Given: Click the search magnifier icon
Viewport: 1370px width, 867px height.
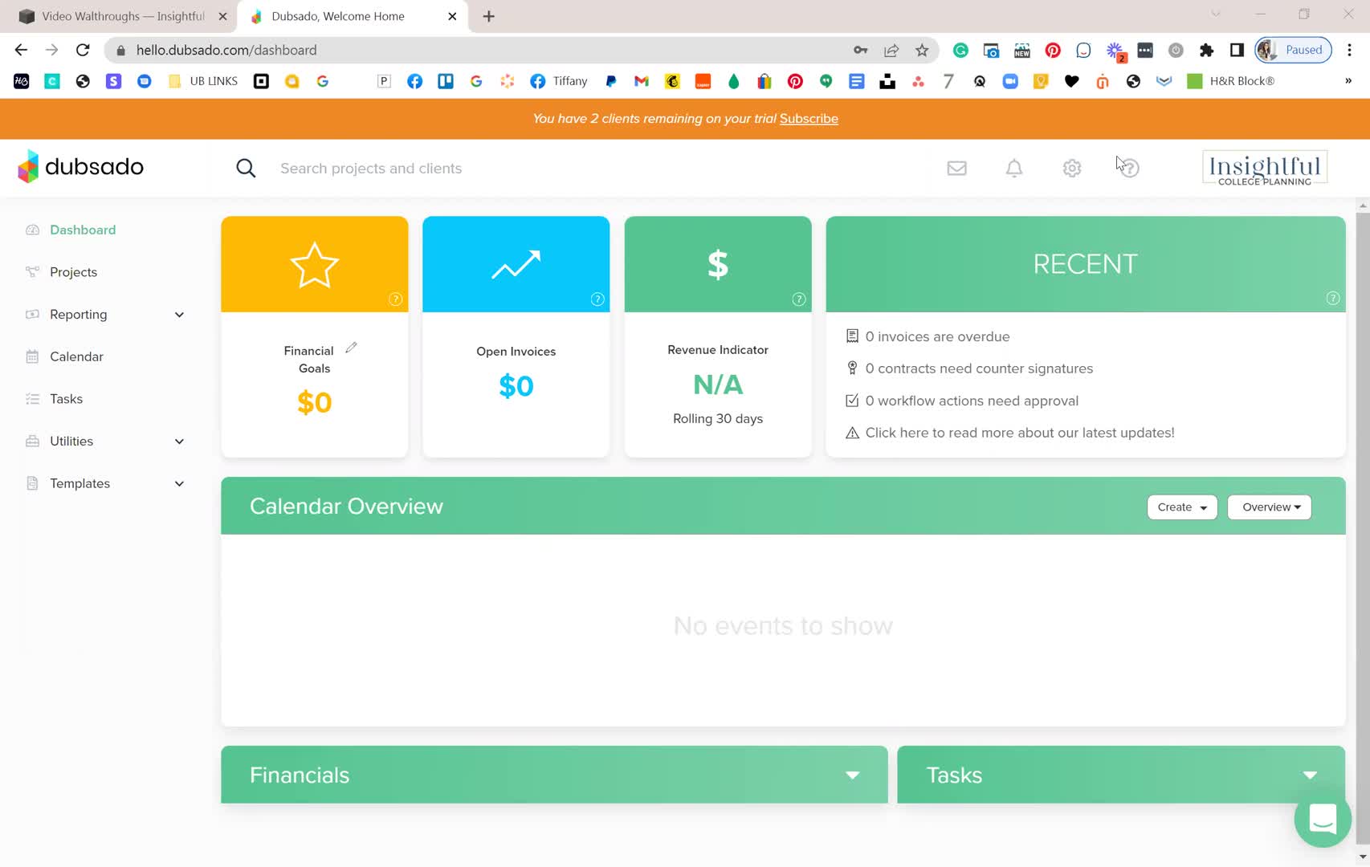Looking at the screenshot, I should pos(246,168).
